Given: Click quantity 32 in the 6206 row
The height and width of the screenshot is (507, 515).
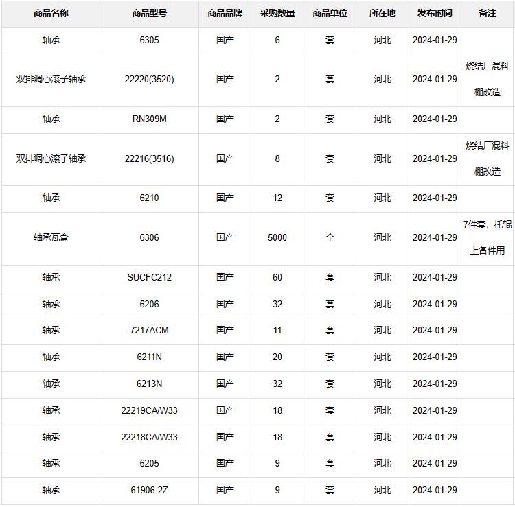Looking at the screenshot, I should [277, 305].
